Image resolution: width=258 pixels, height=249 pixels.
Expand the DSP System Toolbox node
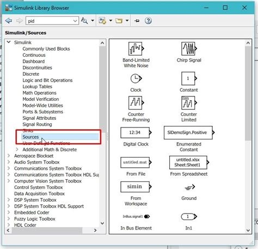pyautogui.click(x=9, y=200)
